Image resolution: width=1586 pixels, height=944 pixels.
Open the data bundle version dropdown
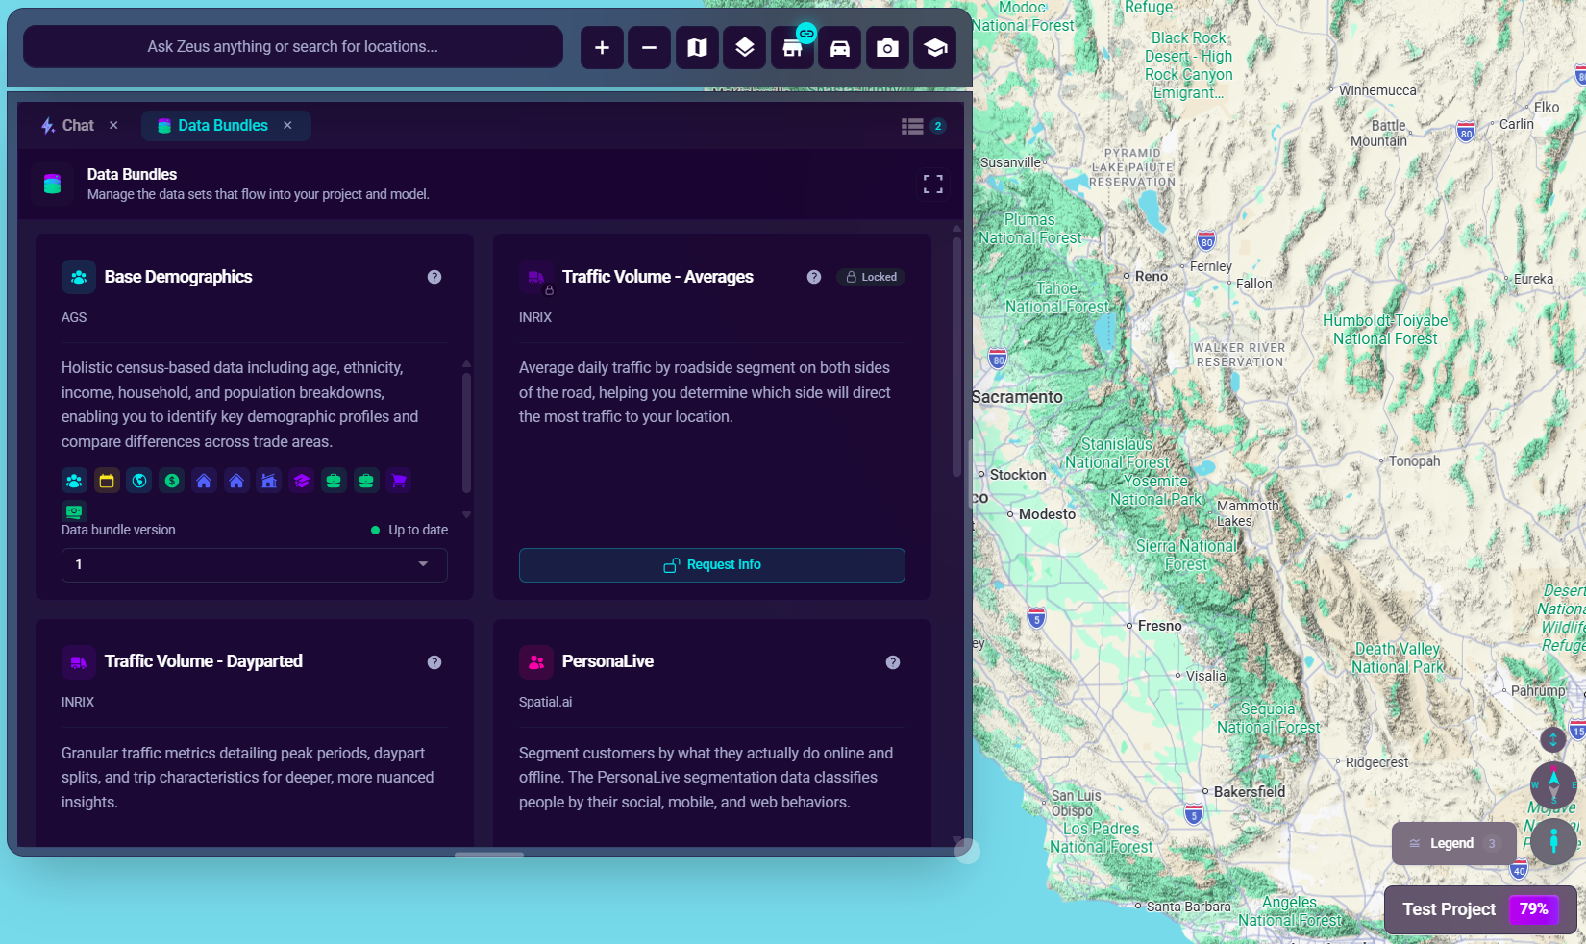pyautogui.click(x=255, y=565)
